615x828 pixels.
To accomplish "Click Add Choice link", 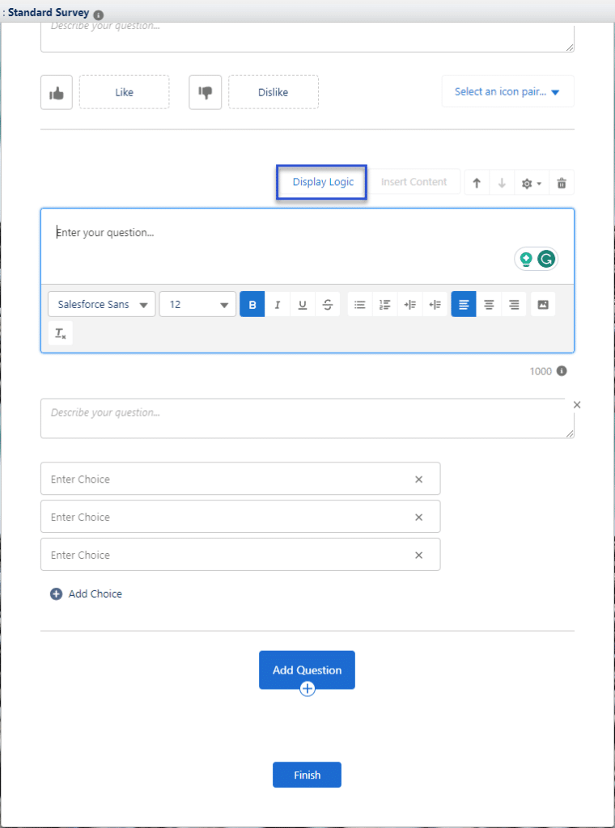I will tap(87, 594).
